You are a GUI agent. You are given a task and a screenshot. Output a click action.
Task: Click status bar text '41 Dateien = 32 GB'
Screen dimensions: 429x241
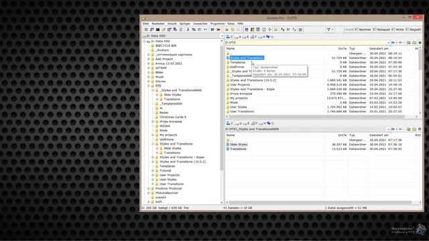237,208
